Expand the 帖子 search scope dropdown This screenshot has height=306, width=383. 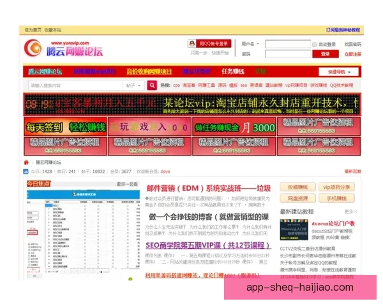[x=133, y=85]
